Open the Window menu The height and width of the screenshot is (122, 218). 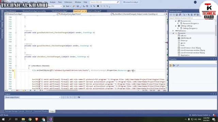[x=78, y=2]
